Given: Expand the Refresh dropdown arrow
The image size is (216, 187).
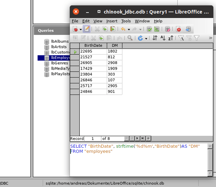Looking at the screenshot, I should click(146, 39).
